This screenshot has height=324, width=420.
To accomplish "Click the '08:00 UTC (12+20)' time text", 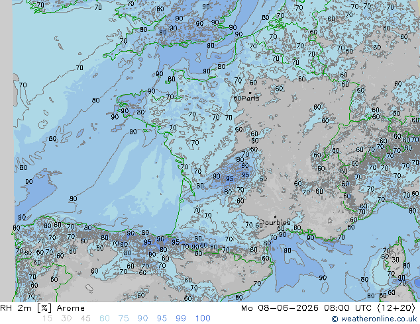I will click(370, 308).
